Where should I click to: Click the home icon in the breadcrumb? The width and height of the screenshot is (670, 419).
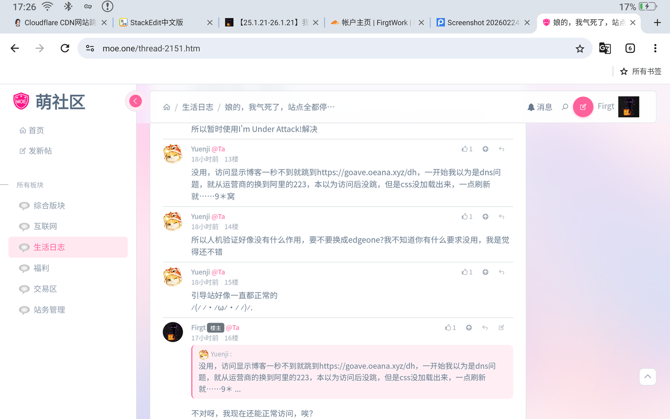166,107
